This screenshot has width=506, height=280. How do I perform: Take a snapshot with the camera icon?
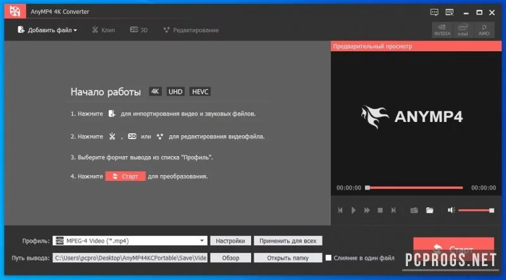[x=414, y=210]
